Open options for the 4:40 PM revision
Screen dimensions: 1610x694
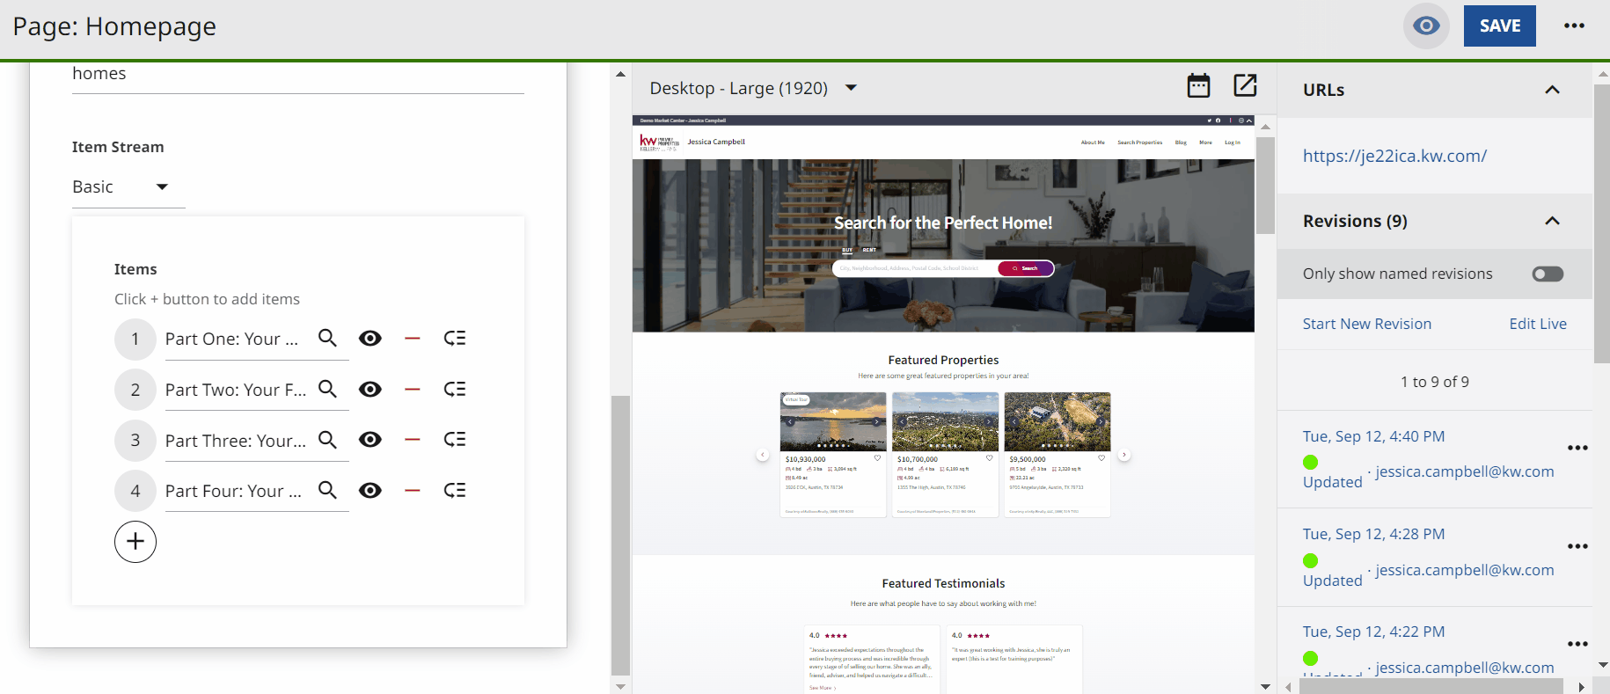click(x=1577, y=449)
